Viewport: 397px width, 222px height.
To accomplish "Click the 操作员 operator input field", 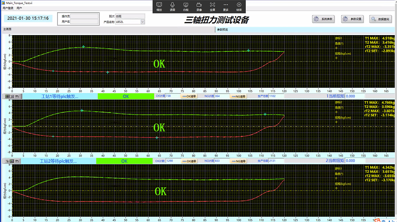I will tap(85, 16).
